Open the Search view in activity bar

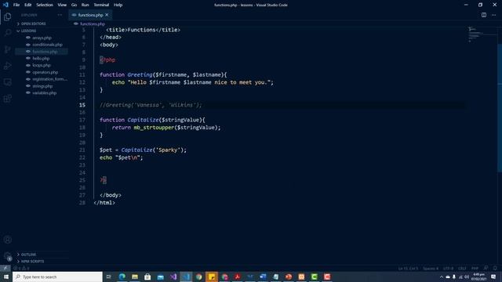coord(7,33)
